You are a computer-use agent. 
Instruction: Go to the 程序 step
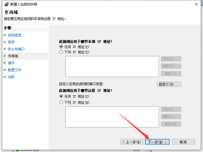click(11, 42)
